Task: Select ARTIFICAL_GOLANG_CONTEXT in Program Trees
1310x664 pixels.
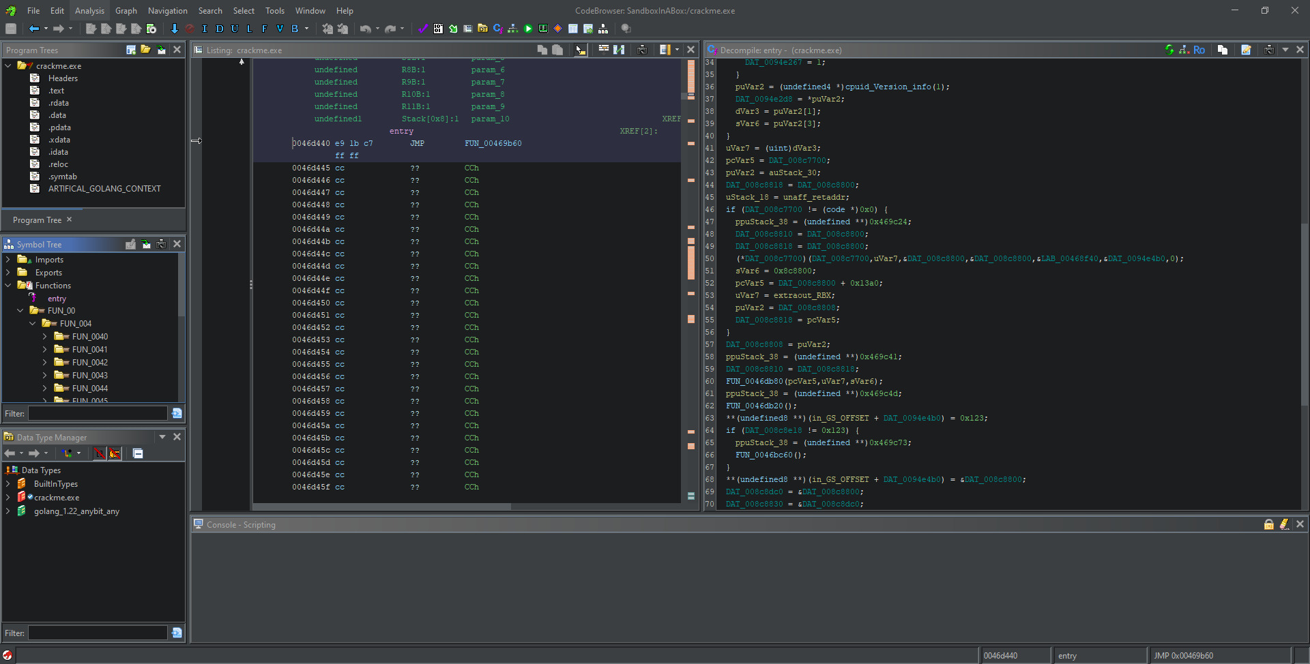Action: pyautogui.click(x=104, y=189)
